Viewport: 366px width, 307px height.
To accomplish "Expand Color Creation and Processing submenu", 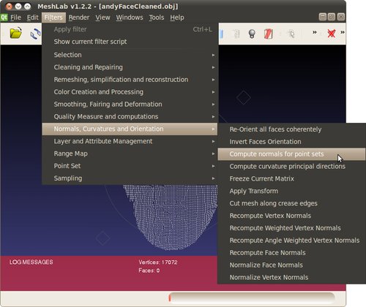I will click(x=130, y=92).
